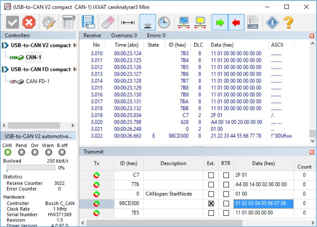The height and width of the screenshot is (227, 317).
Task: Click Receive scrollbar up arrow
Action: coord(313,43)
